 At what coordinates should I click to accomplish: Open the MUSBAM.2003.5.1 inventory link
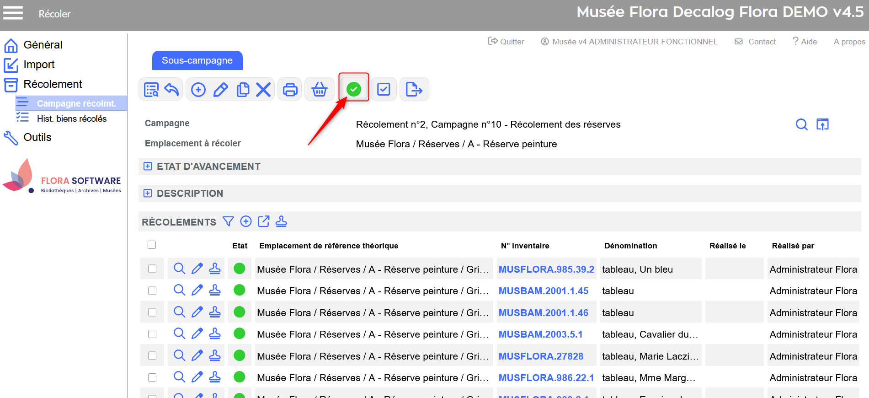coord(540,334)
